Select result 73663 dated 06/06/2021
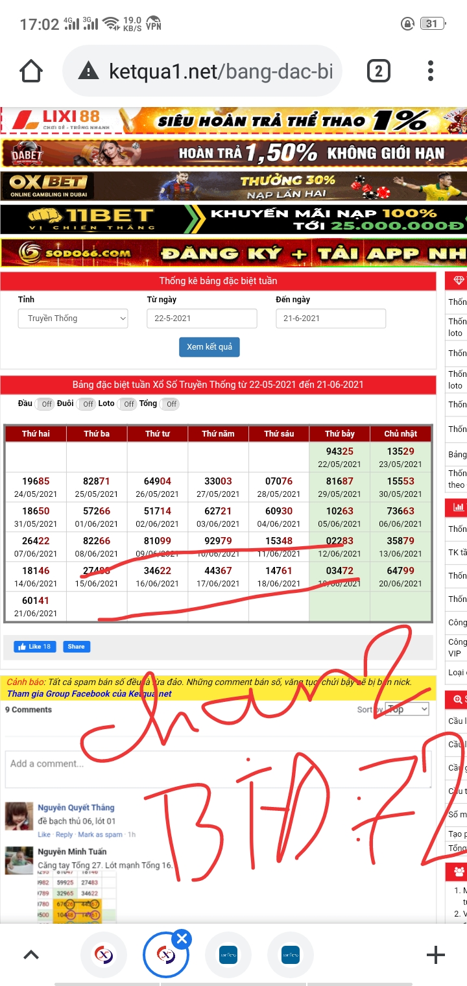Viewport: 467px width, 986px height. [401, 517]
